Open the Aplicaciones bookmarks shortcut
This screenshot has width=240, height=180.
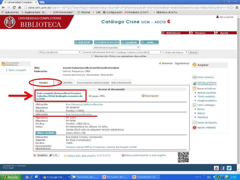point(10,12)
